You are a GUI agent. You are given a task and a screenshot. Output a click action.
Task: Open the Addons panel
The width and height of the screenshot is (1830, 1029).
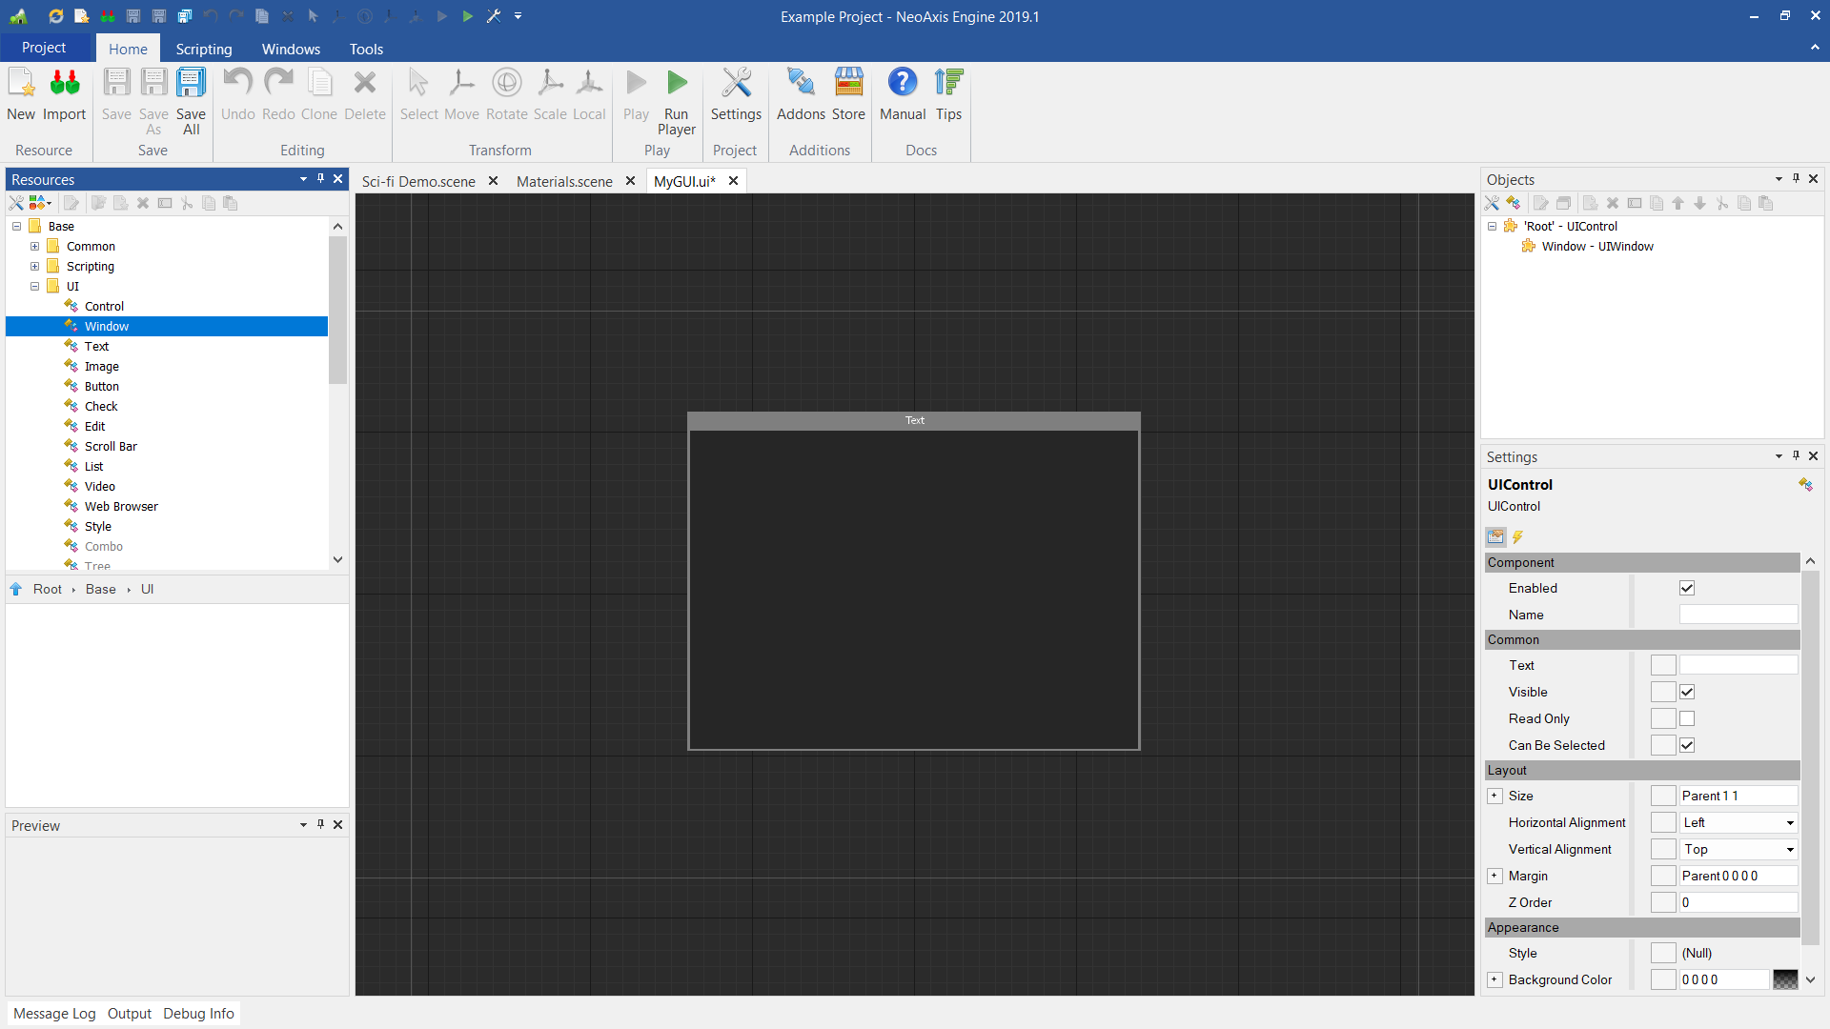(800, 95)
